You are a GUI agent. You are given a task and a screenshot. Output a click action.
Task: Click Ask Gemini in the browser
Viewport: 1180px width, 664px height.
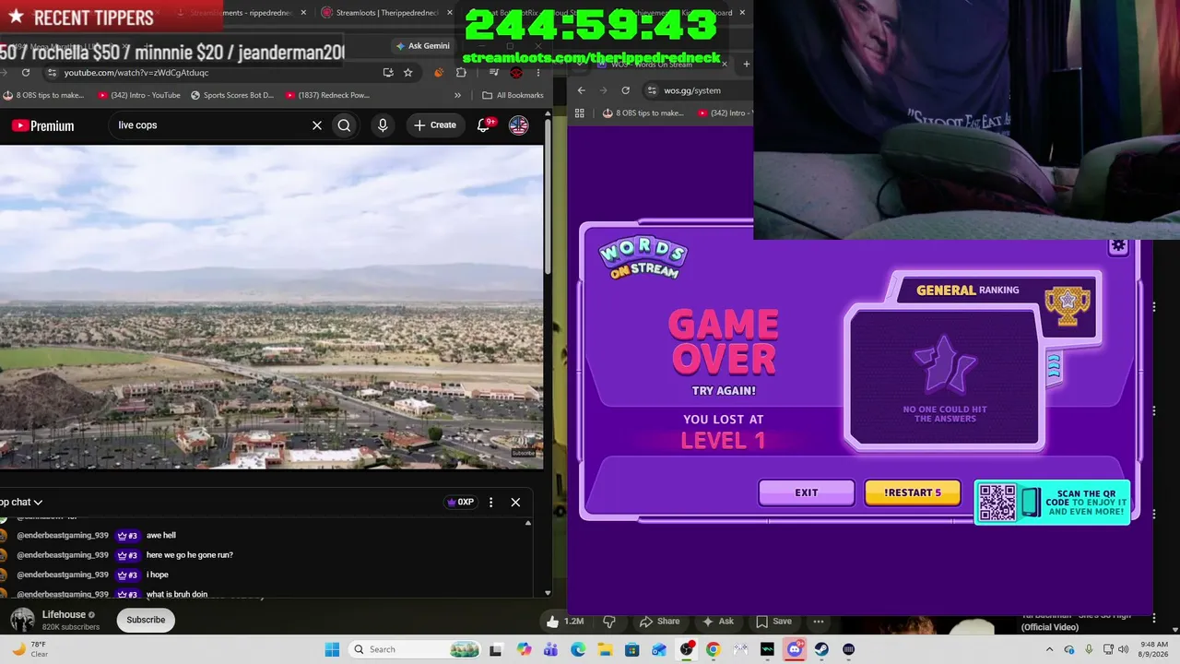[x=423, y=46]
